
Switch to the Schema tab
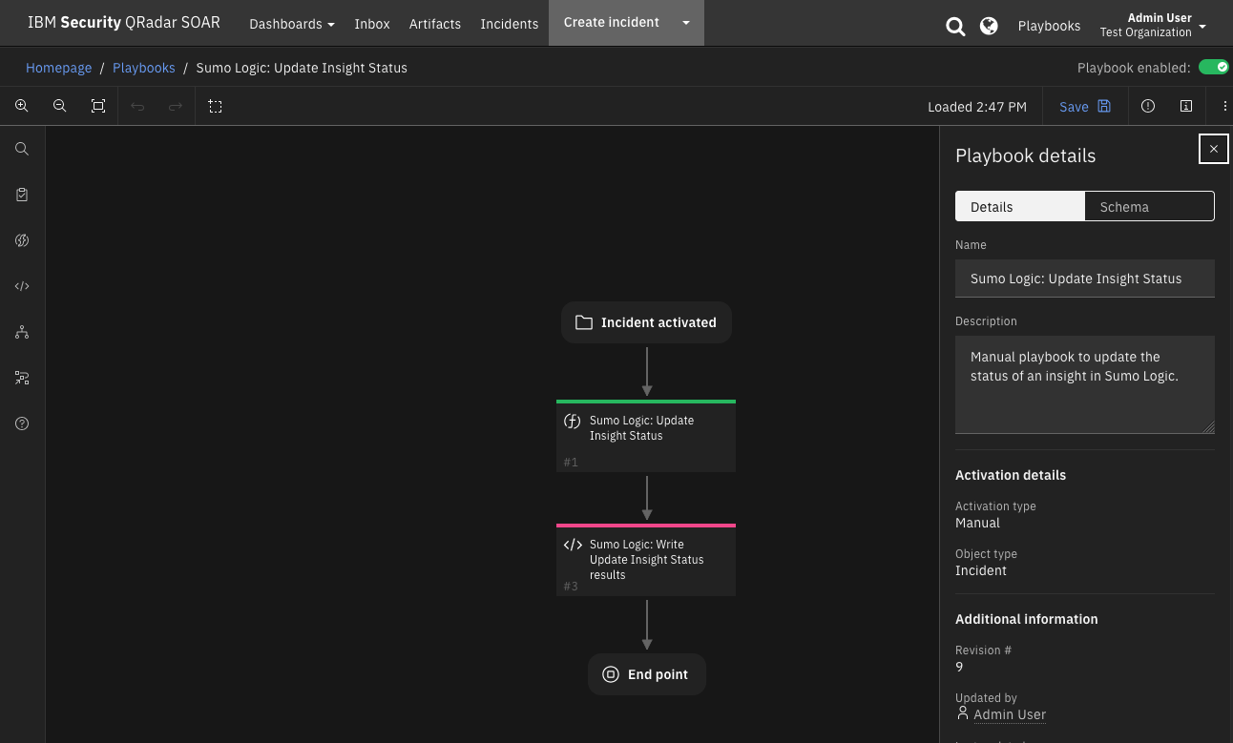pyautogui.click(x=1149, y=206)
